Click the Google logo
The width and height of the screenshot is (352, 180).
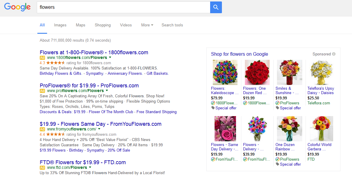pyautogui.click(x=17, y=7)
